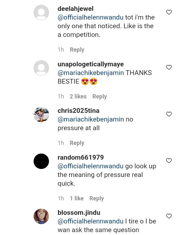Like blossom.jindu's comment
The image size is (192, 235).
tap(169, 216)
